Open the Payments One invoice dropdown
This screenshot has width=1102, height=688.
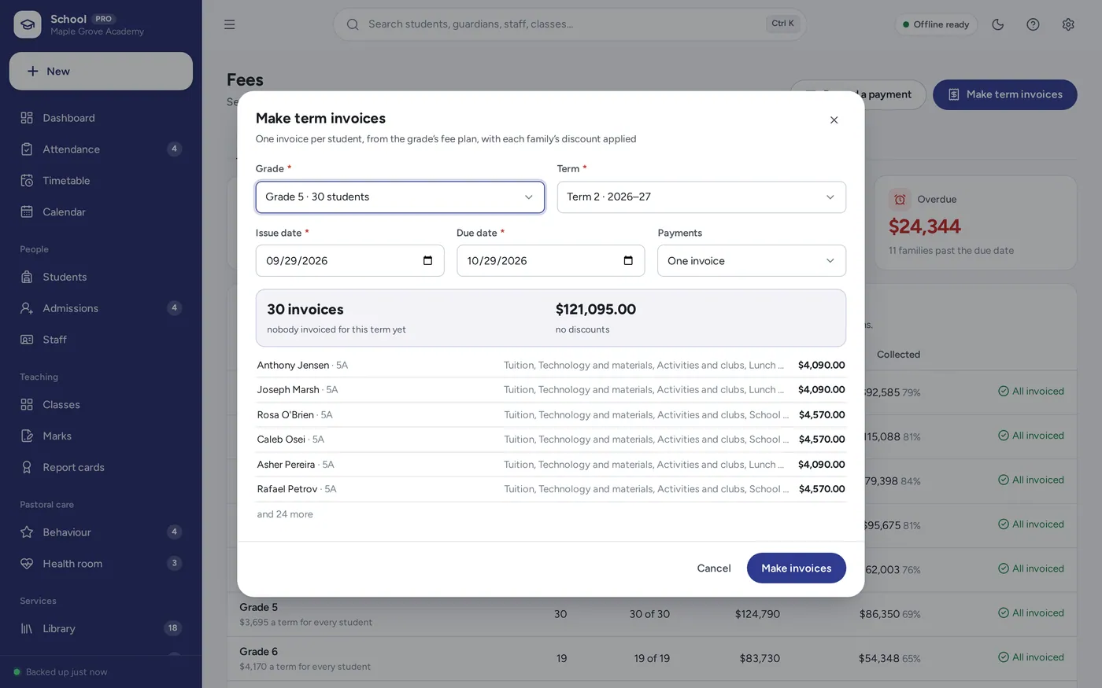pyautogui.click(x=752, y=261)
